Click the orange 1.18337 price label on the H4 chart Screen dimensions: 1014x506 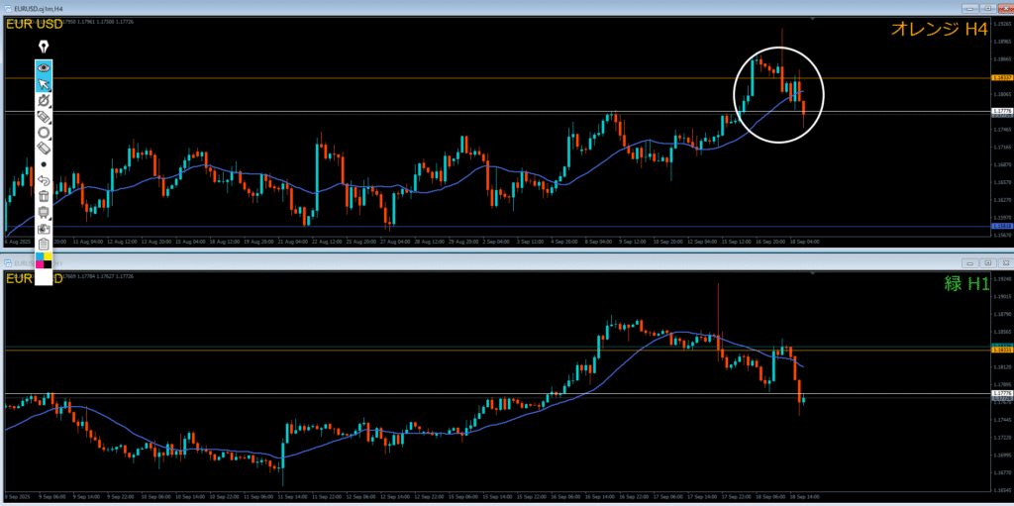(x=1001, y=77)
